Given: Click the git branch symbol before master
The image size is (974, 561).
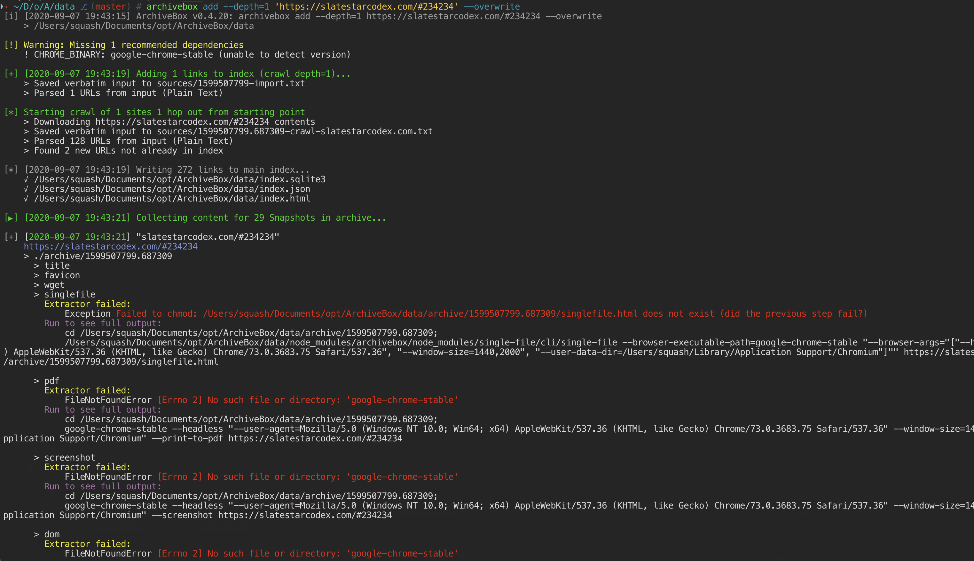Looking at the screenshot, I should [x=83, y=6].
